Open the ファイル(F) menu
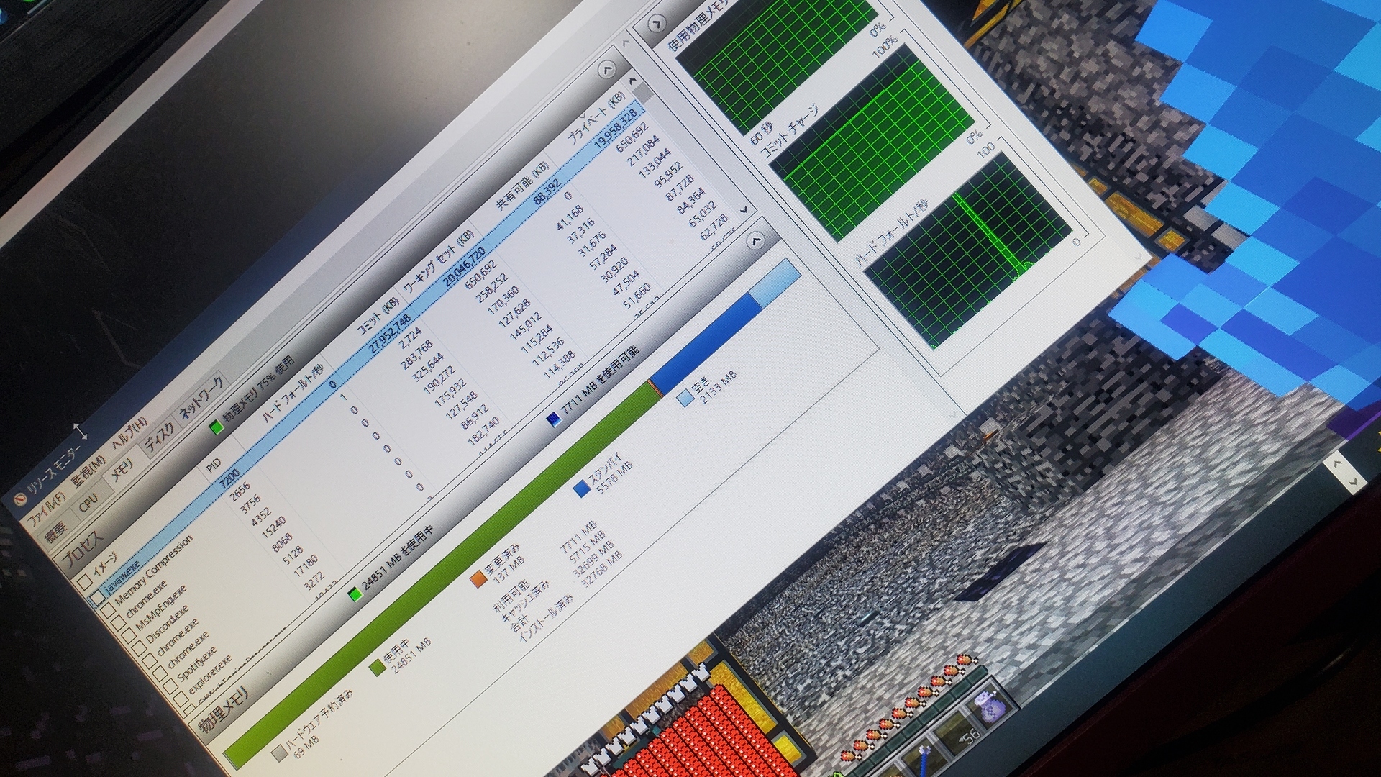1381x777 pixels. point(47,507)
